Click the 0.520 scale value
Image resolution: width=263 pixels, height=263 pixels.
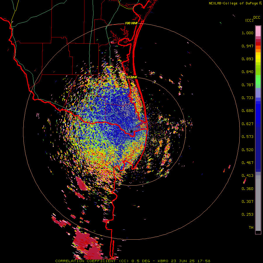pyautogui.click(x=248, y=150)
